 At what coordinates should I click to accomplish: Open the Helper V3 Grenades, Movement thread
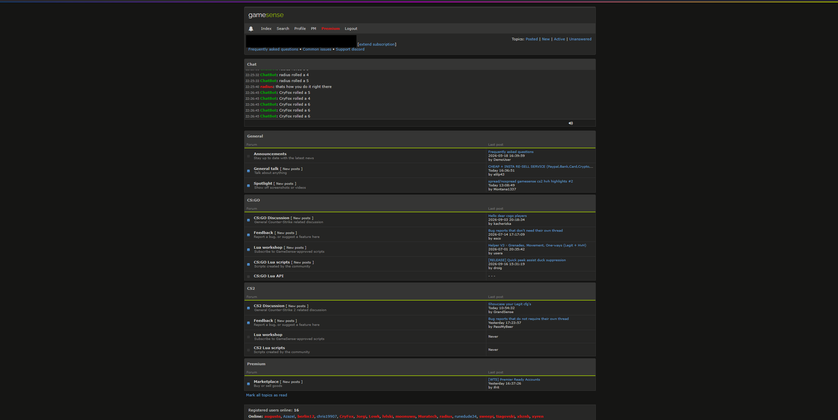tap(537, 245)
